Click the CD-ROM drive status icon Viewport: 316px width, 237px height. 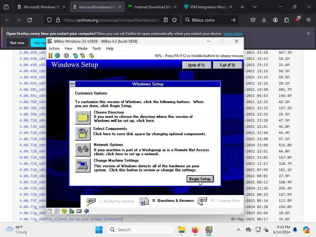64,211
